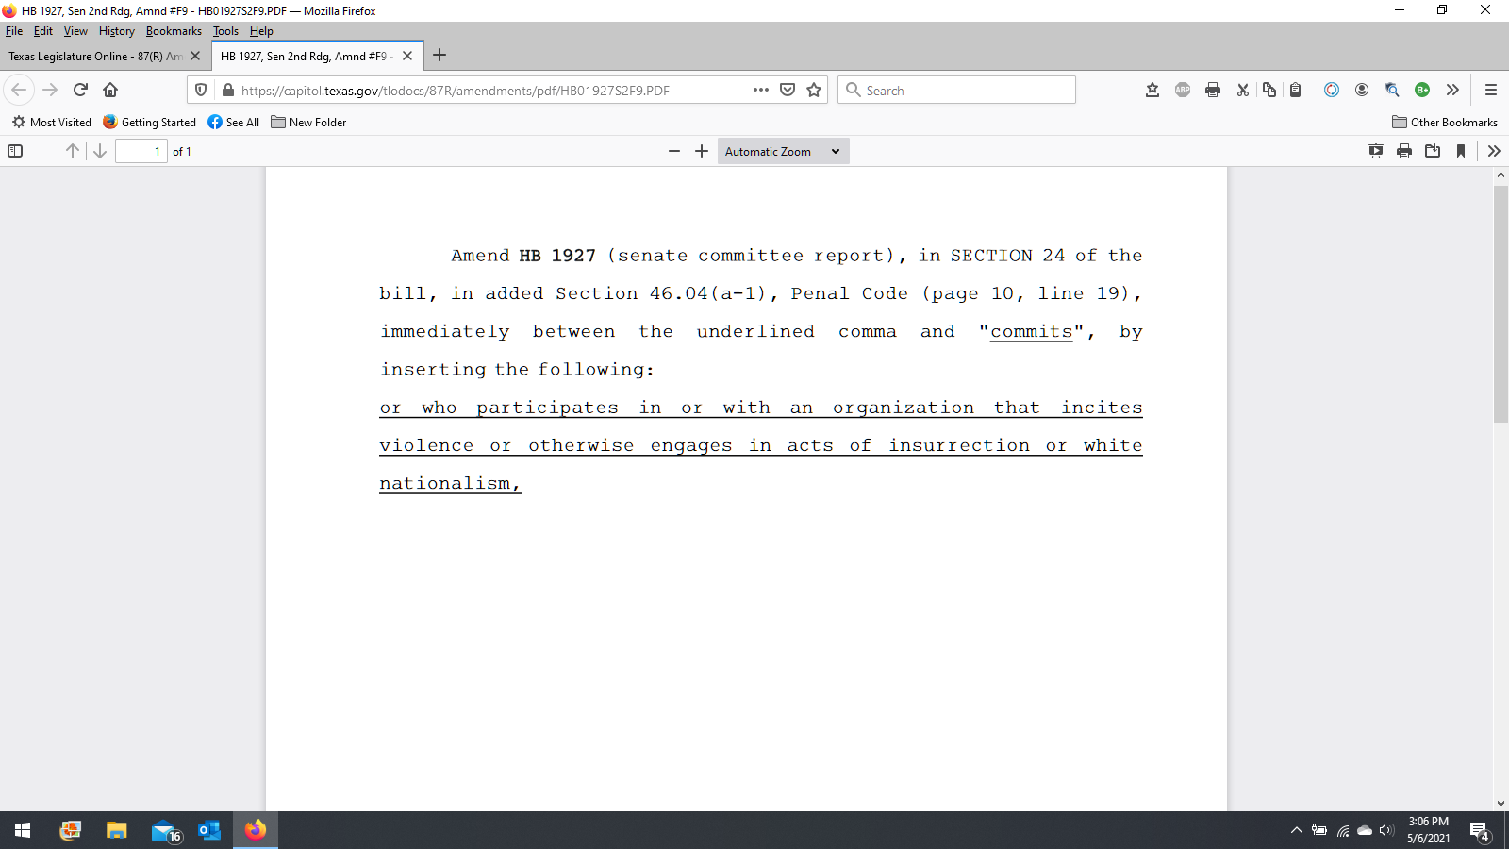The height and width of the screenshot is (849, 1509).
Task: Switch to Texas Legislature Online tab
Action: (x=94, y=57)
